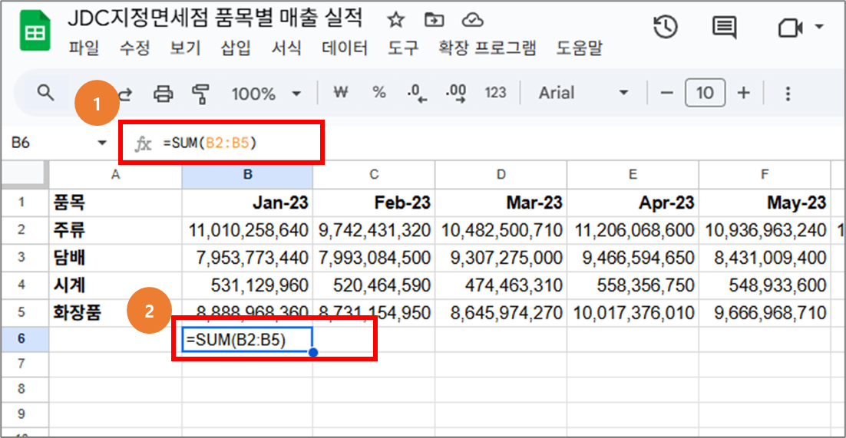
Task: Select column F header
Action: coord(765,174)
